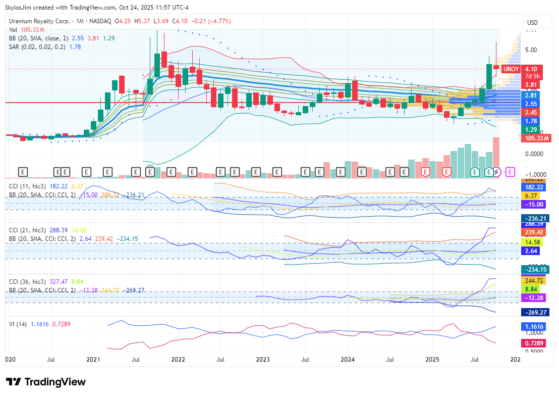559x397 pixels.
Task: Click the earnings E marker above Jul 2021
Action: click(136, 172)
